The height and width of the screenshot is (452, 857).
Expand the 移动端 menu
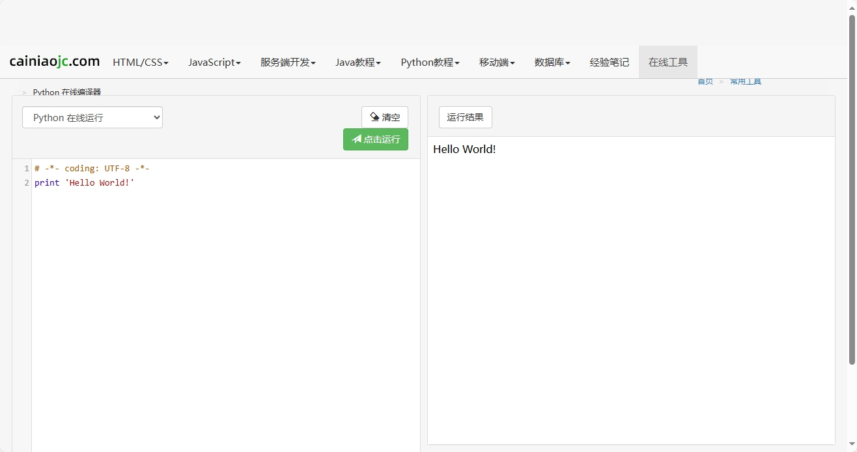(x=497, y=63)
